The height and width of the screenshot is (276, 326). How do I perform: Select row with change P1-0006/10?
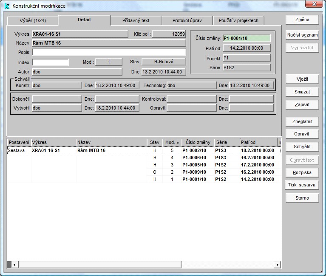click(x=144, y=158)
